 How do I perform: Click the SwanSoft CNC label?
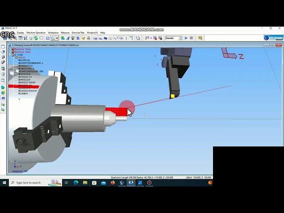(x=20, y=171)
